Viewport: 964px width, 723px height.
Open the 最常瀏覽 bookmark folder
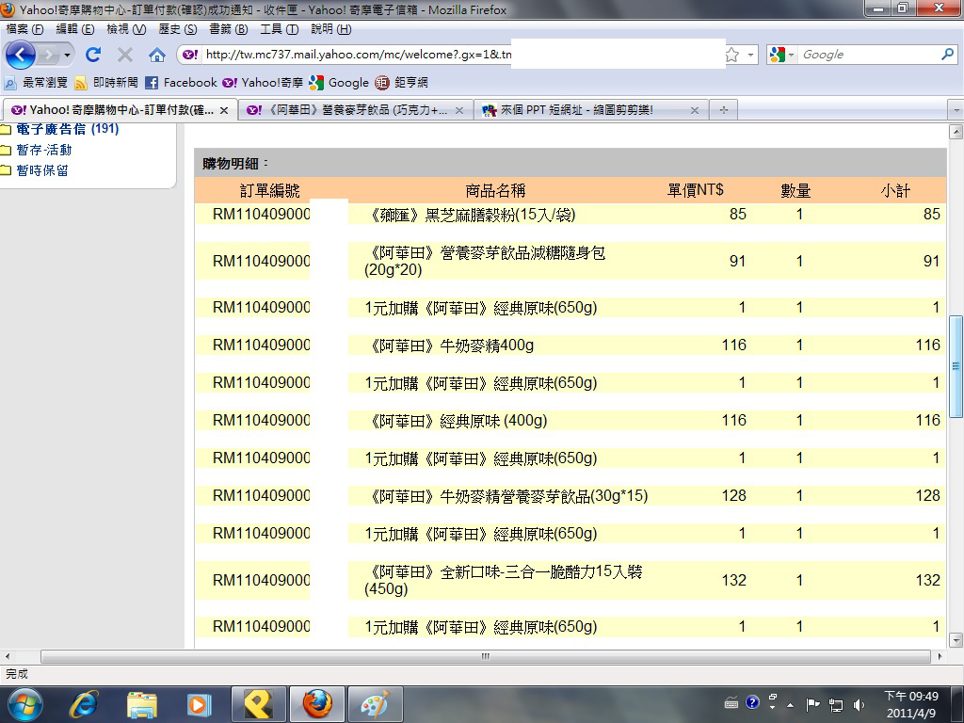[36, 83]
